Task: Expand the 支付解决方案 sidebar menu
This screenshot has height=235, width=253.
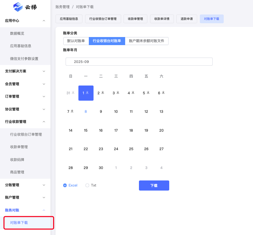Action: [x=25, y=71]
